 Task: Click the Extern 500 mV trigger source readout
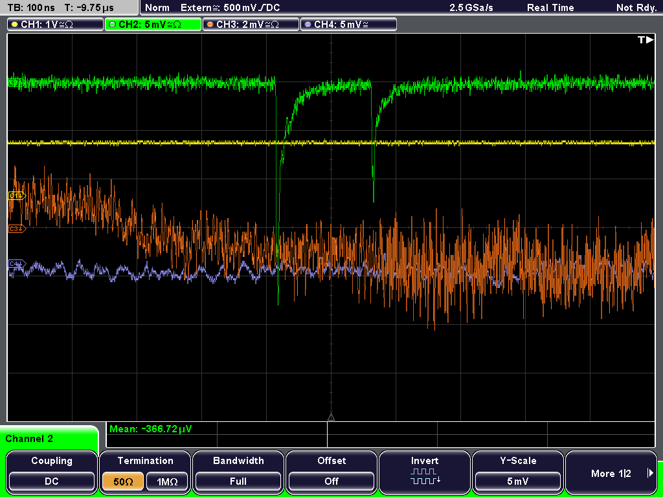(x=230, y=8)
